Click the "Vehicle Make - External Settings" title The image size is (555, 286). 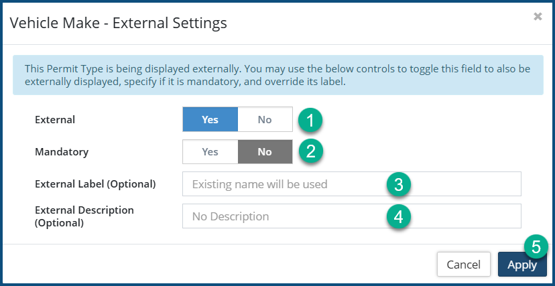(119, 23)
